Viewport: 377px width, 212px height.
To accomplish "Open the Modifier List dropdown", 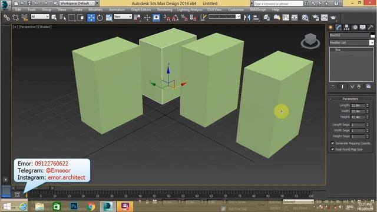I will point(351,42).
